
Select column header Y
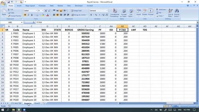coord(86,26)
